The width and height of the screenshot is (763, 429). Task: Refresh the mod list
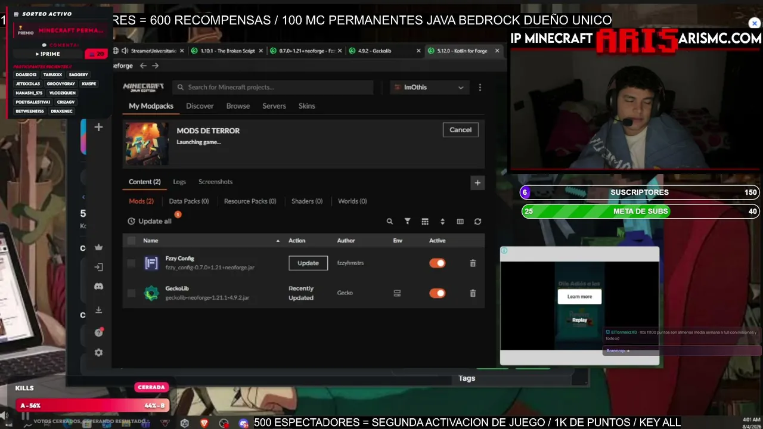477,222
